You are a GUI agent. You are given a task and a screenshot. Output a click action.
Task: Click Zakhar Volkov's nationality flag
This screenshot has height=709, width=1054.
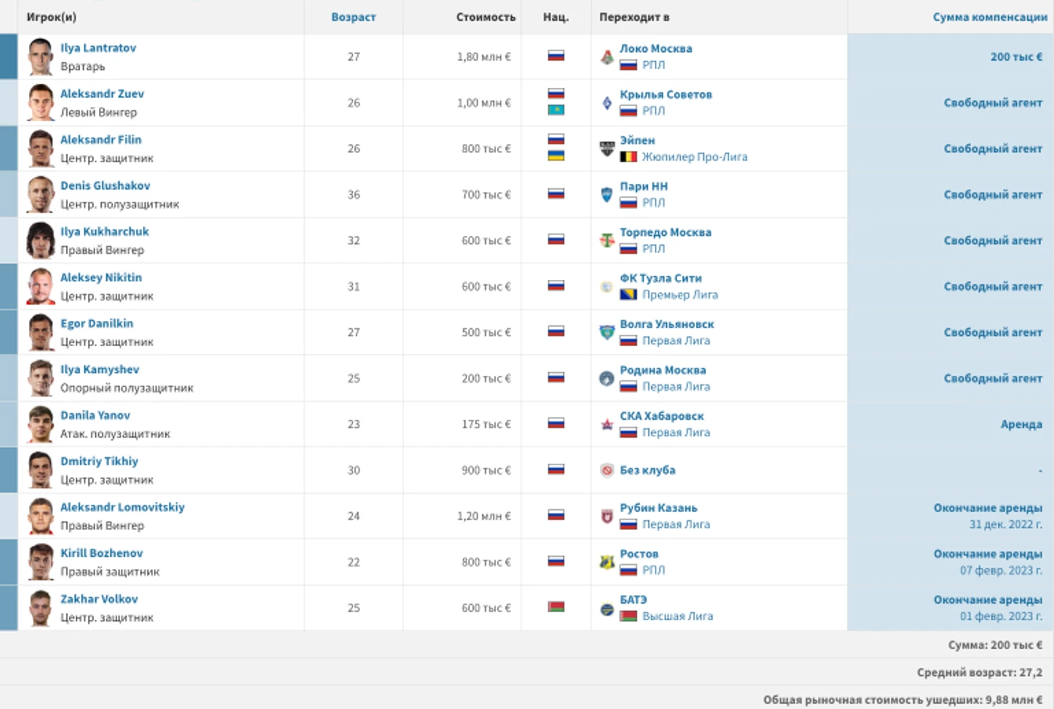[556, 607]
